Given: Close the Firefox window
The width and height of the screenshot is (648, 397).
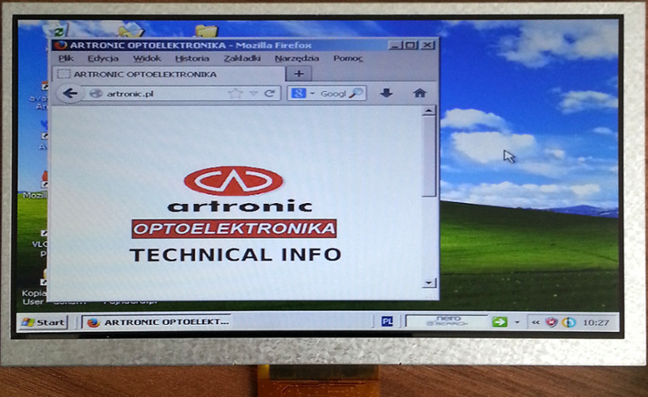Looking at the screenshot, I should 427,45.
